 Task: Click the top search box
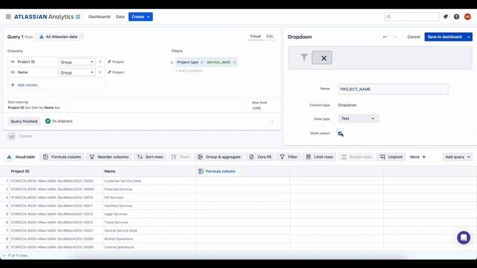pyautogui.click(x=411, y=16)
